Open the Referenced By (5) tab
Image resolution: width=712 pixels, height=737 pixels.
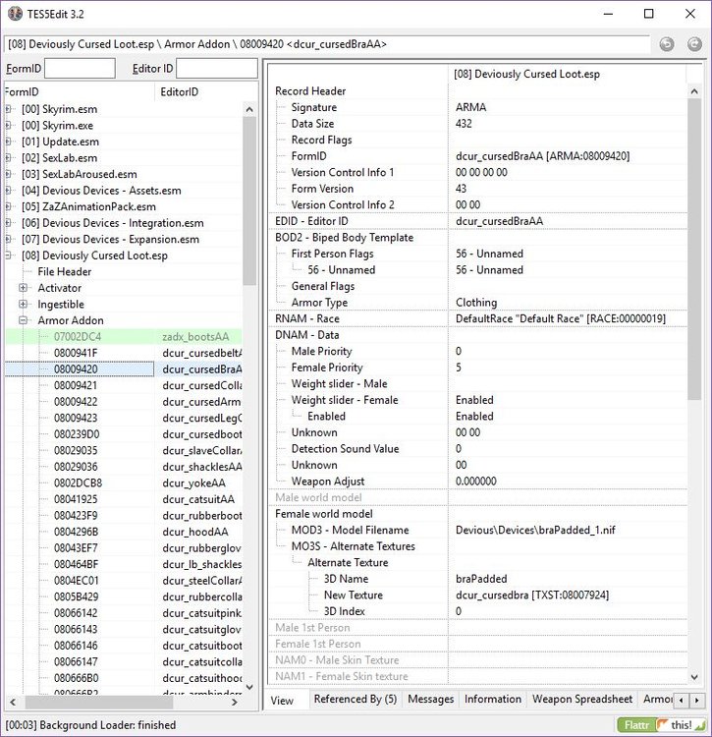click(356, 700)
